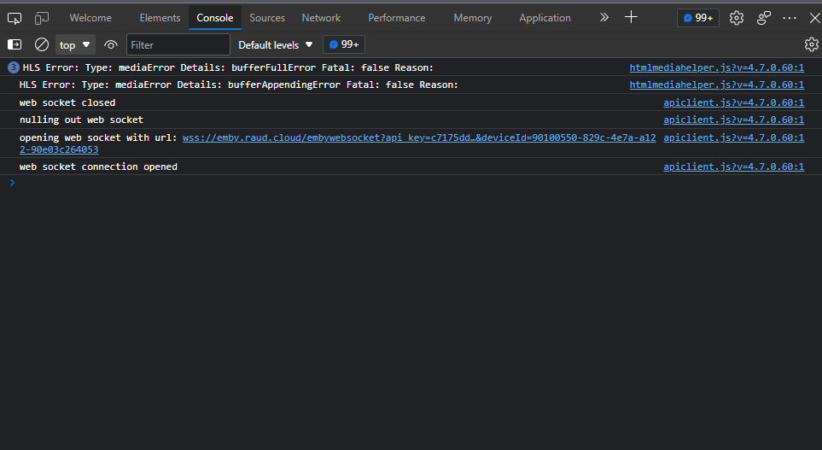
Task: Open htmlmediahelper.js link for bufferFullError
Action: pos(716,67)
